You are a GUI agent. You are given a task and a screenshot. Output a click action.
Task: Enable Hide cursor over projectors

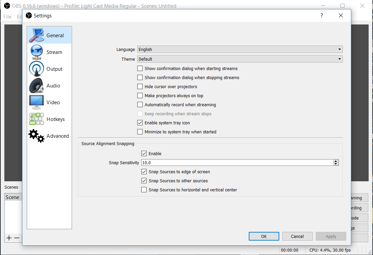140,86
